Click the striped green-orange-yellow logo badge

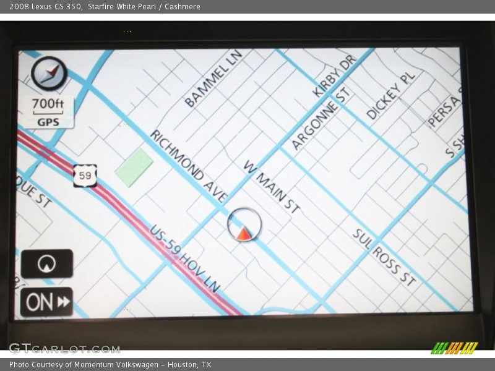coord(455,348)
